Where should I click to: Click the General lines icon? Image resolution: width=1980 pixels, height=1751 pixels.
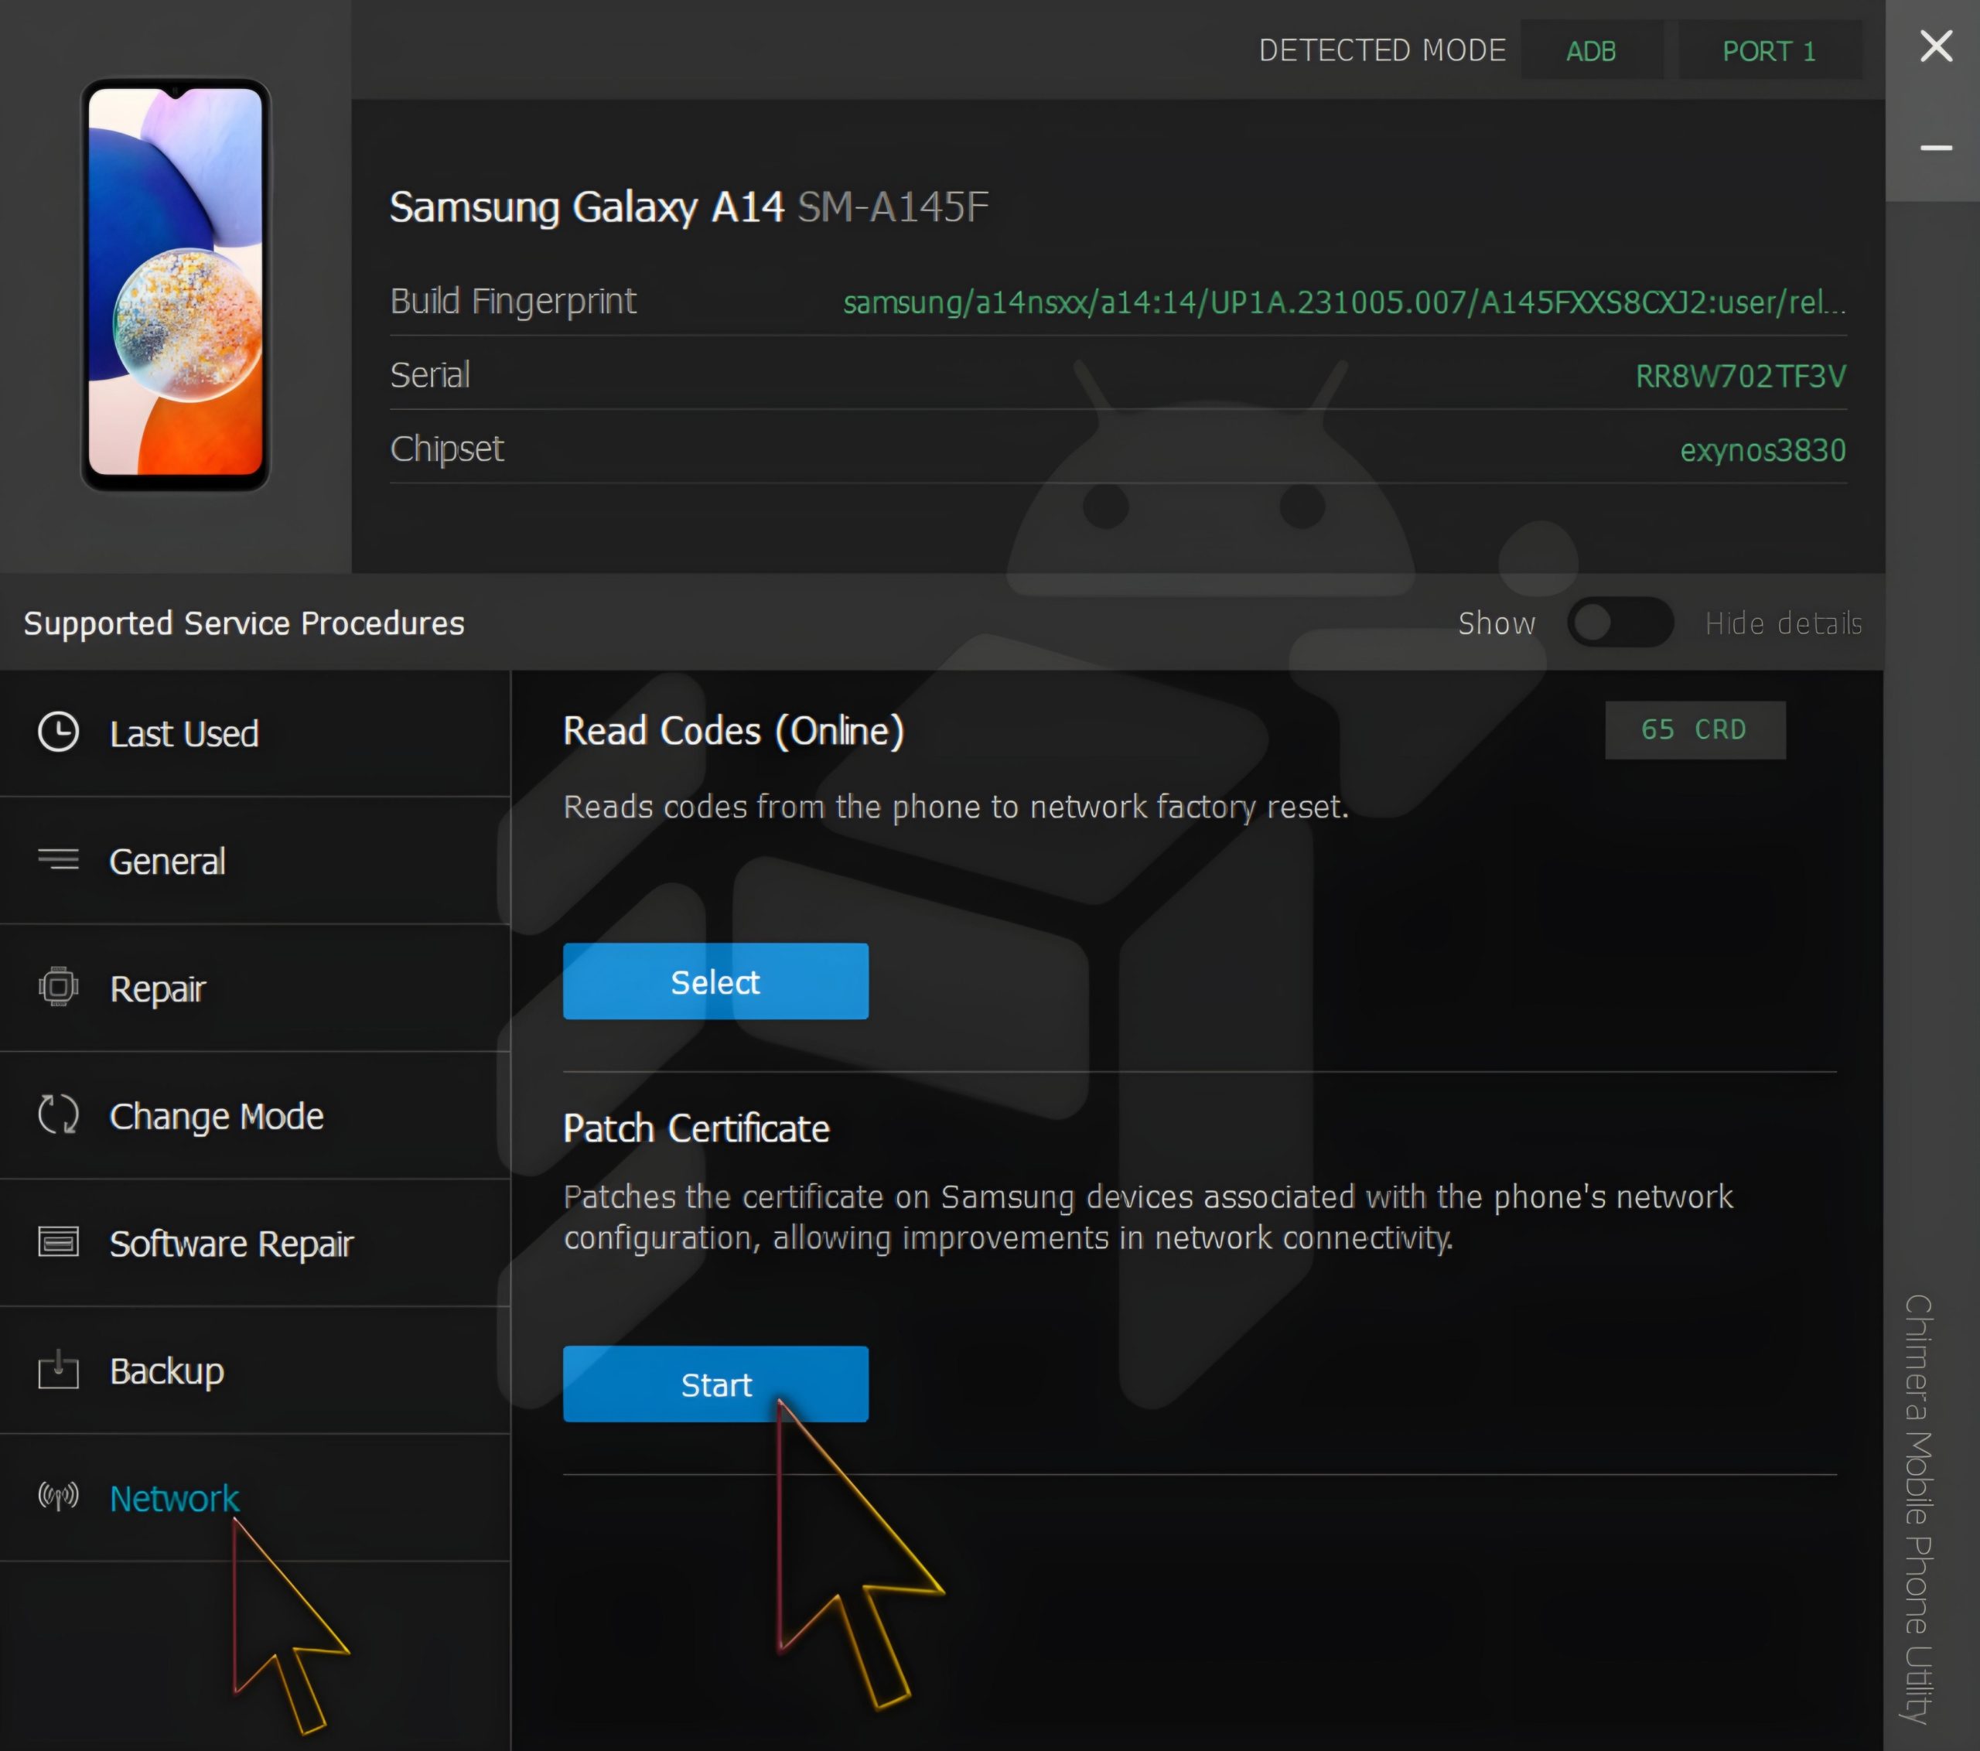(58, 859)
